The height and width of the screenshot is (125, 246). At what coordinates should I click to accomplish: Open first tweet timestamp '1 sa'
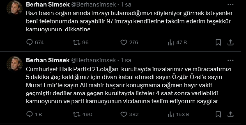point(126,4)
